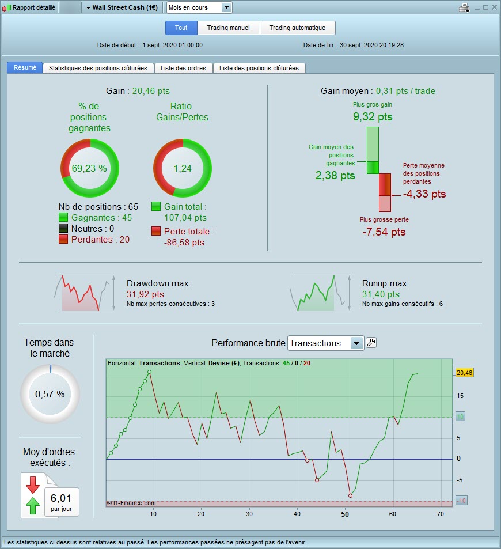Click the Gain 20,46 pts value
501x549 pixels.
(x=151, y=90)
